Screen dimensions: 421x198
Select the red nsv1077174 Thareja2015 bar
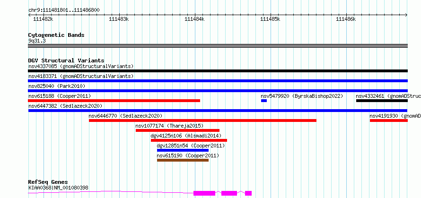[177, 130]
